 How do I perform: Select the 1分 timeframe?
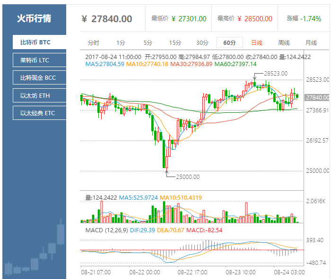click(121, 43)
